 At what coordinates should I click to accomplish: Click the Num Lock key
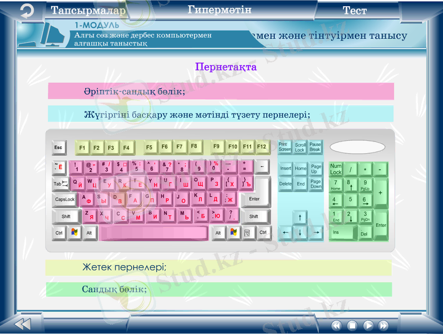pyautogui.click(x=336, y=169)
